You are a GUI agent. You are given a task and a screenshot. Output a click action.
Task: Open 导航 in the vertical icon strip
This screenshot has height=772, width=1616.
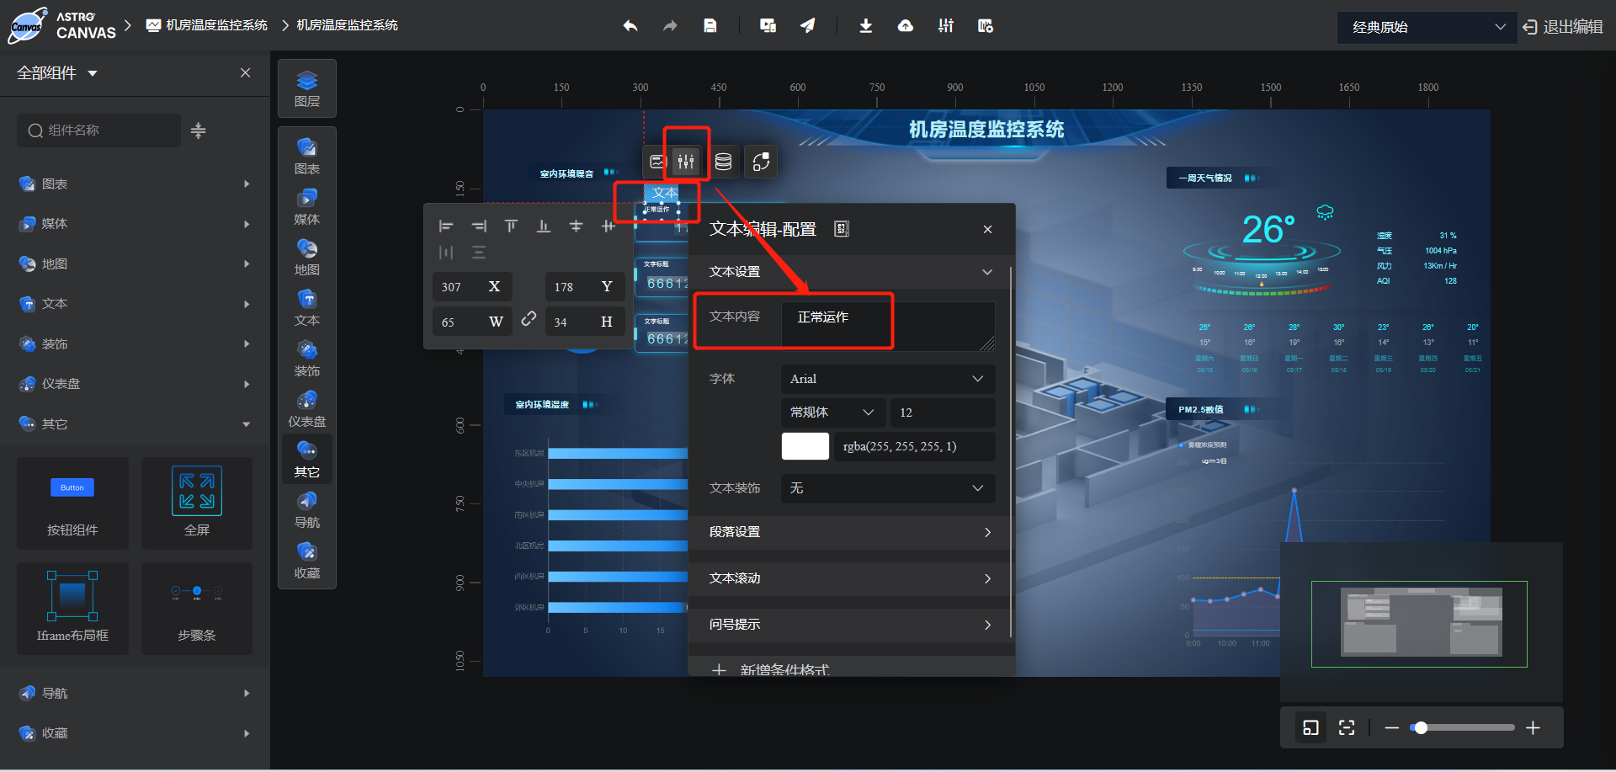307,509
